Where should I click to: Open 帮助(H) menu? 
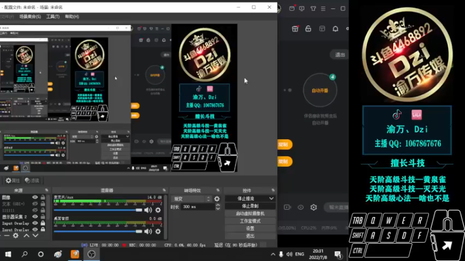72,17
